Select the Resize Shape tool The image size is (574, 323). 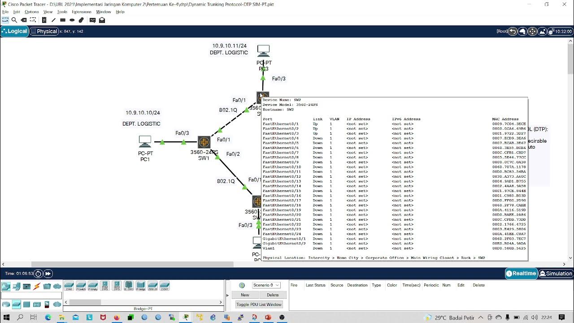click(x=32, y=20)
